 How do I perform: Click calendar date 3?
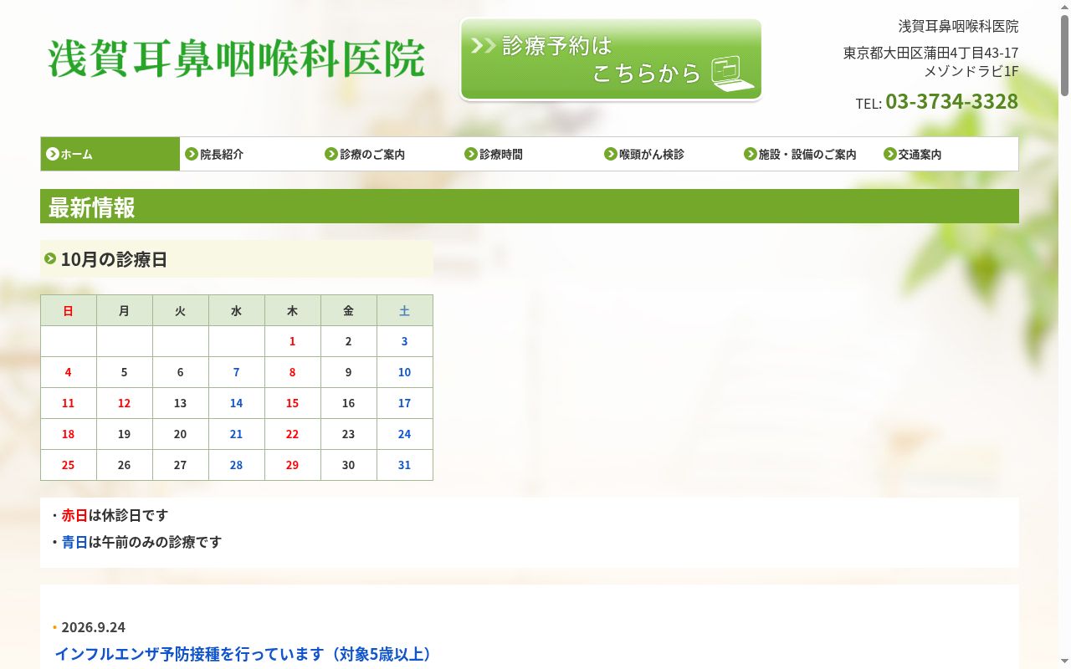coord(405,341)
